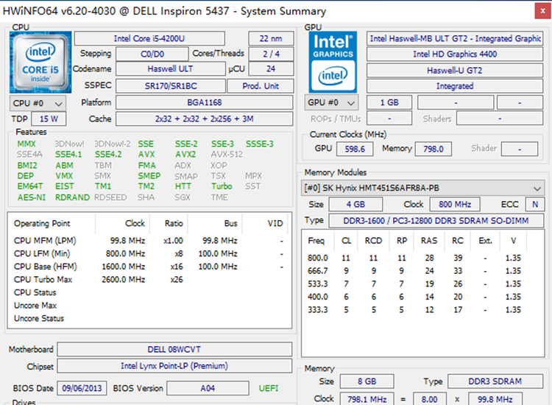Click the AES-NI feature label
The width and height of the screenshot is (552, 405).
pos(32,197)
